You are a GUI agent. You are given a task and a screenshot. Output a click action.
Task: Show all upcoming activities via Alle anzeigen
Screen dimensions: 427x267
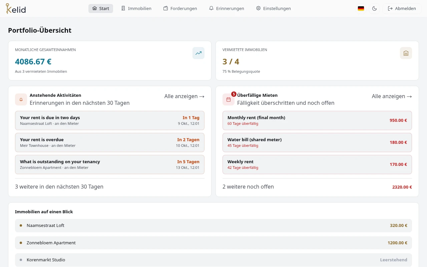coord(184,96)
